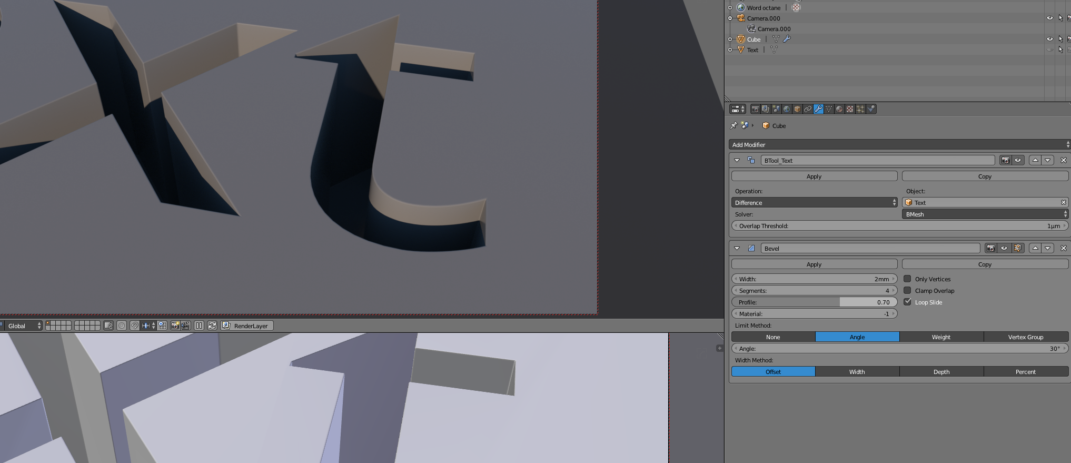
Task: Toggle Bevel modifier viewport display (eye)
Action: 1004,248
